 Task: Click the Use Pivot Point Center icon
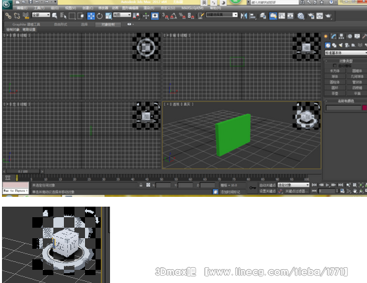[136, 16]
